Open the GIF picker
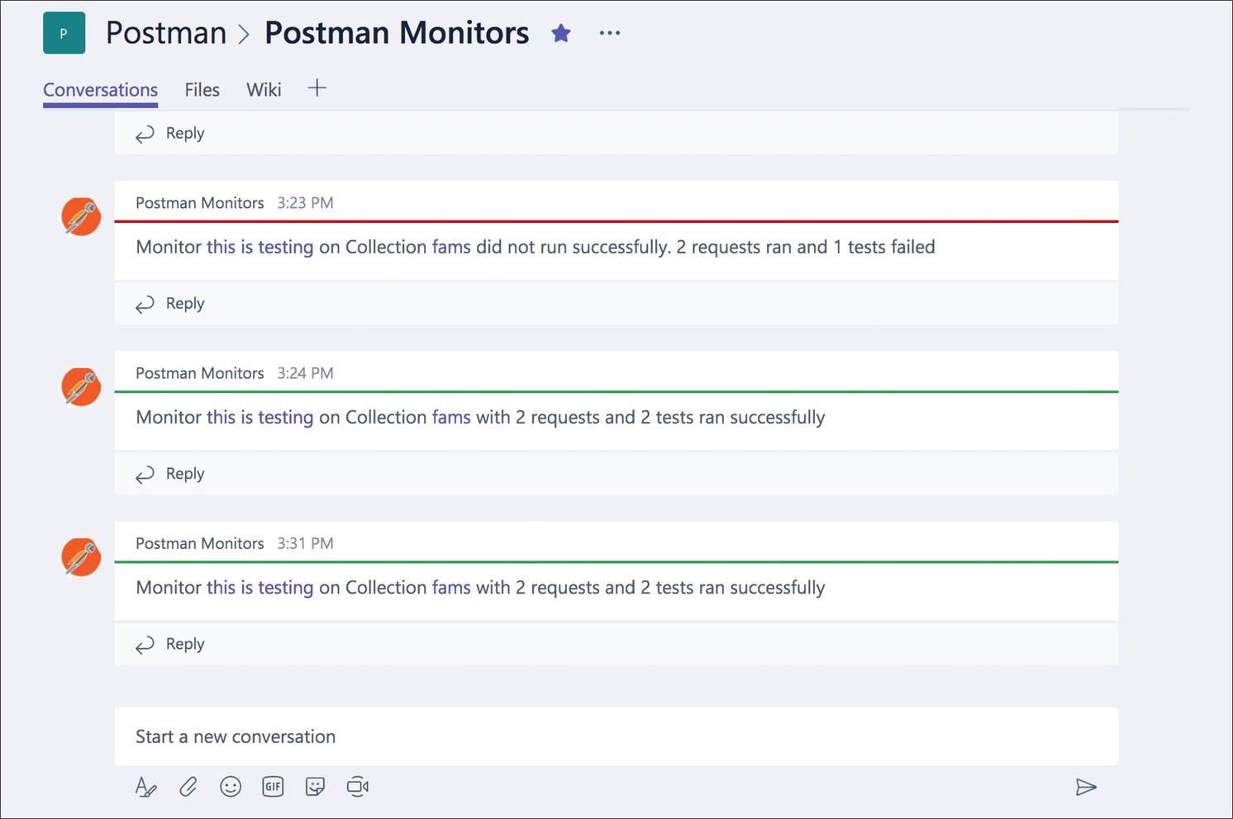The width and height of the screenshot is (1233, 819). [x=273, y=787]
